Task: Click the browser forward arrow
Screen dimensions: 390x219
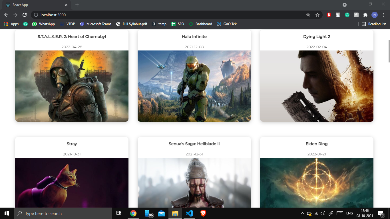Action: [15, 15]
